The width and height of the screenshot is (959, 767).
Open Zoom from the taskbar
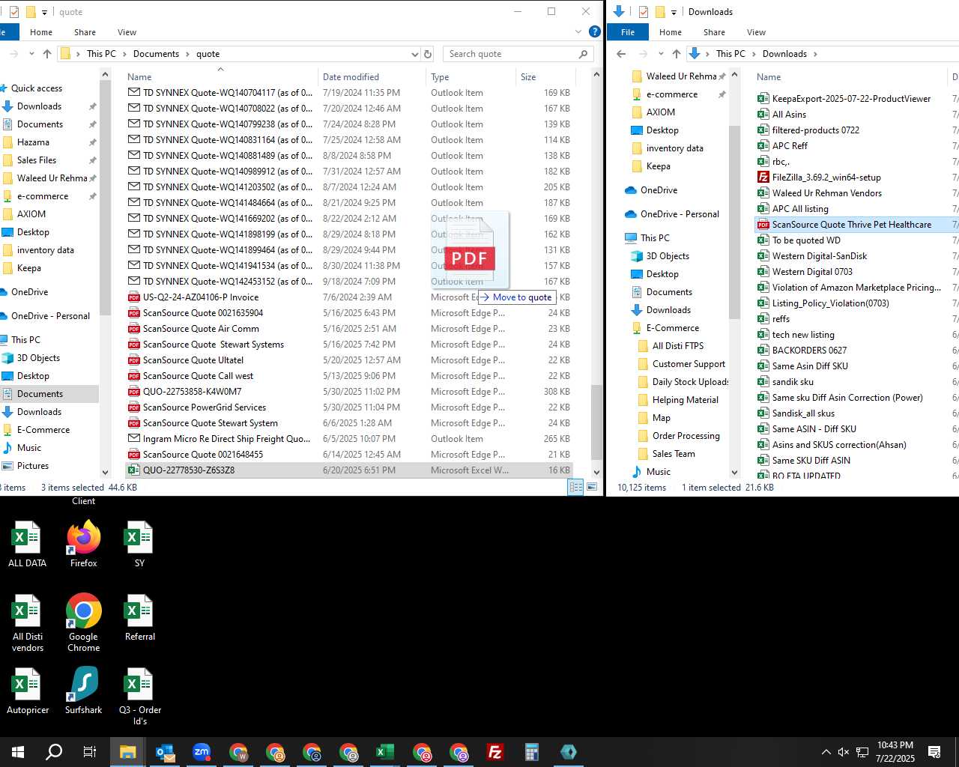click(202, 752)
